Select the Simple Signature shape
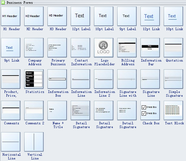 [x=173, y=79]
